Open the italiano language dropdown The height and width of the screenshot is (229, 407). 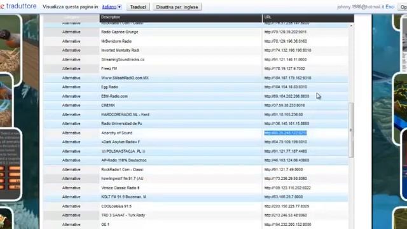tap(112, 7)
